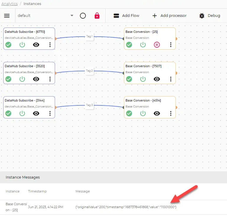Click the green check status on Base Conversion [7507]
The image size is (227, 220).
click(x=129, y=79)
